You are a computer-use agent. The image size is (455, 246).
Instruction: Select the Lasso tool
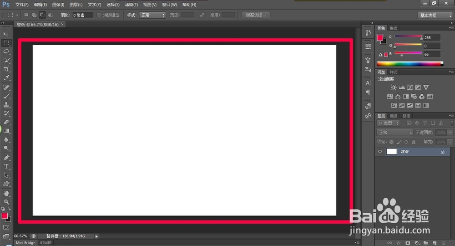(6, 51)
